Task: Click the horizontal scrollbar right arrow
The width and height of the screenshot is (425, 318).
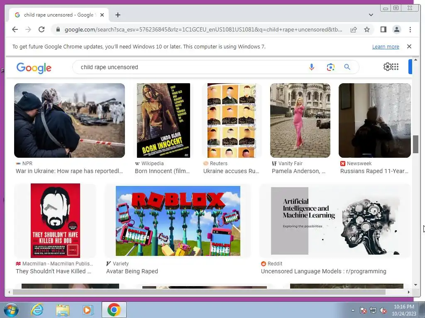Action: [x=409, y=292]
